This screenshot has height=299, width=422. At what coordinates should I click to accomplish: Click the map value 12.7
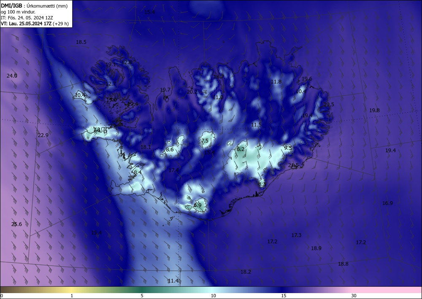pos(111,84)
